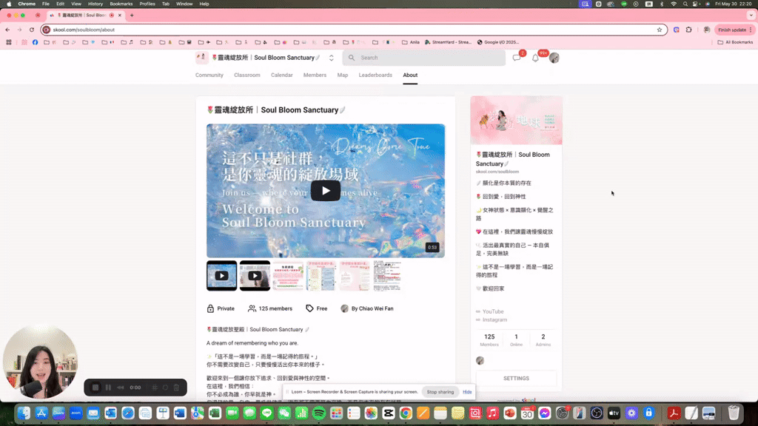Open the notifications bell in the Skool header
This screenshot has width=758, height=426.
point(535,57)
